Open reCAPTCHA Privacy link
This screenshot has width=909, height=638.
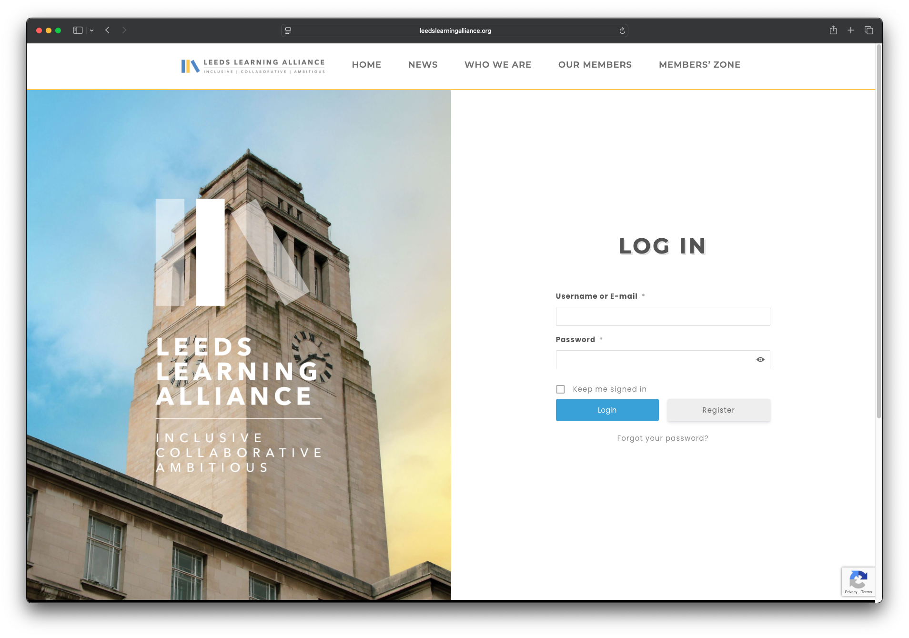click(851, 592)
